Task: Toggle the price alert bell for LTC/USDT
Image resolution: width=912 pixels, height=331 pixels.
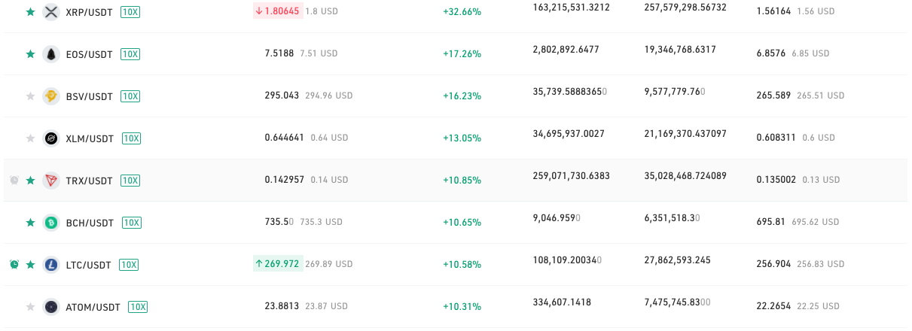Action: [14, 265]
